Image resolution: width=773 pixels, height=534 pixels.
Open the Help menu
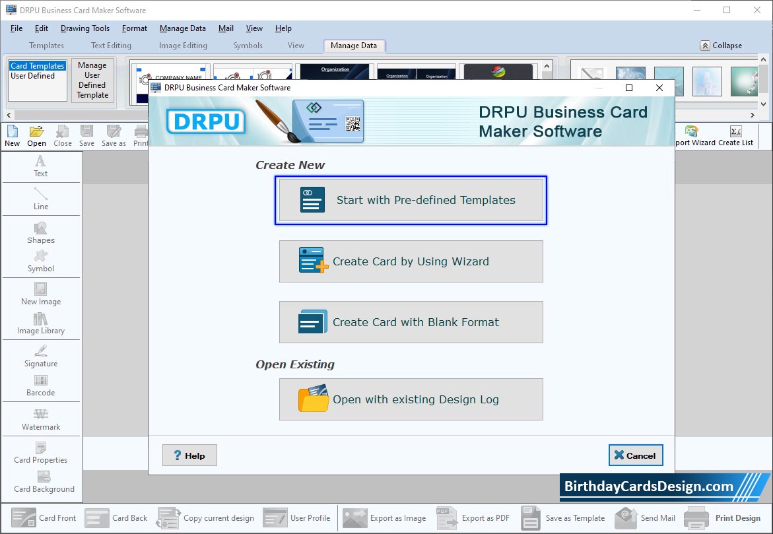click(283, 28)
